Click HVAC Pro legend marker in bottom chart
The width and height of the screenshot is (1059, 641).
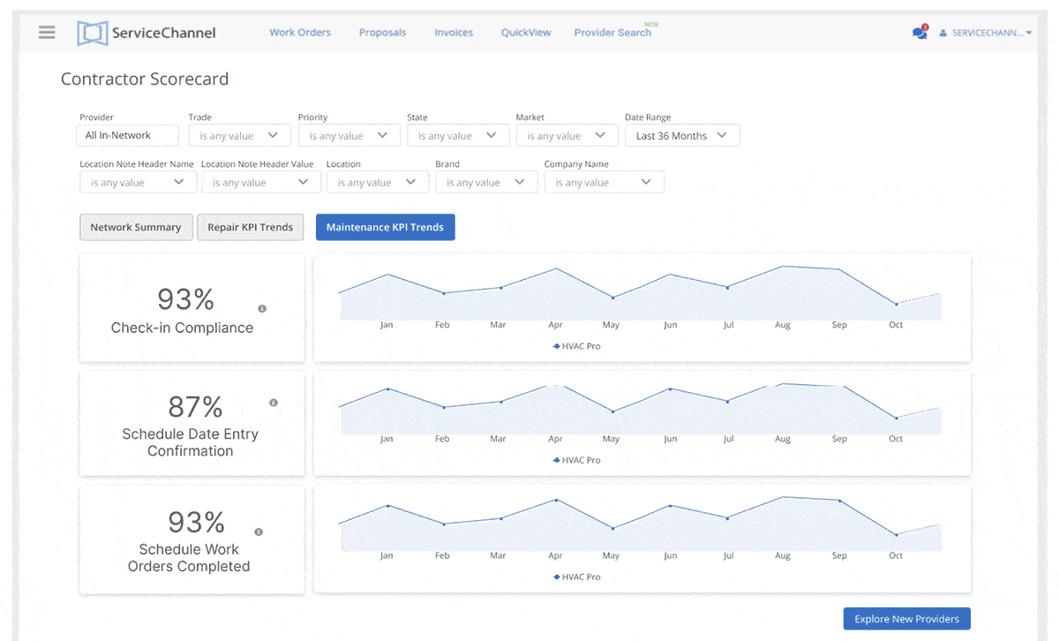click(x=557, y=577)
